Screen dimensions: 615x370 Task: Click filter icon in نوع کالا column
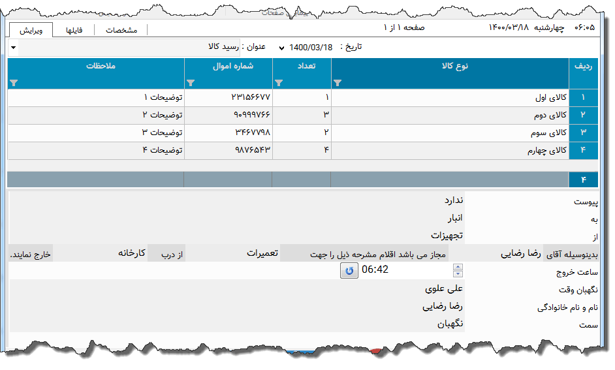(x=338, y=83)
